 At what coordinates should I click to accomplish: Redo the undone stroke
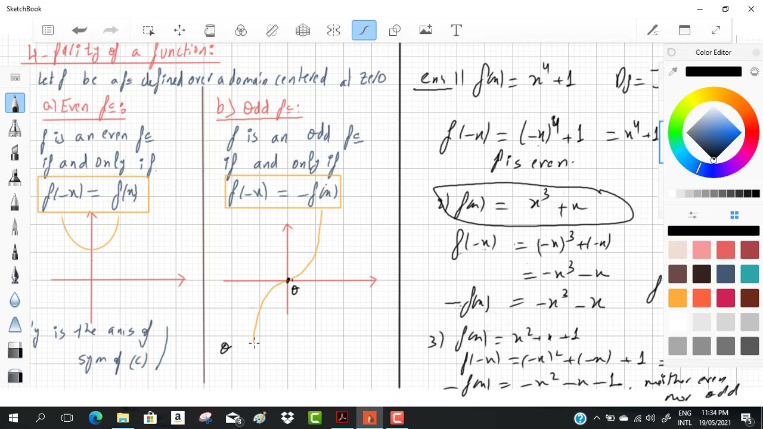[x=110, y=30]
